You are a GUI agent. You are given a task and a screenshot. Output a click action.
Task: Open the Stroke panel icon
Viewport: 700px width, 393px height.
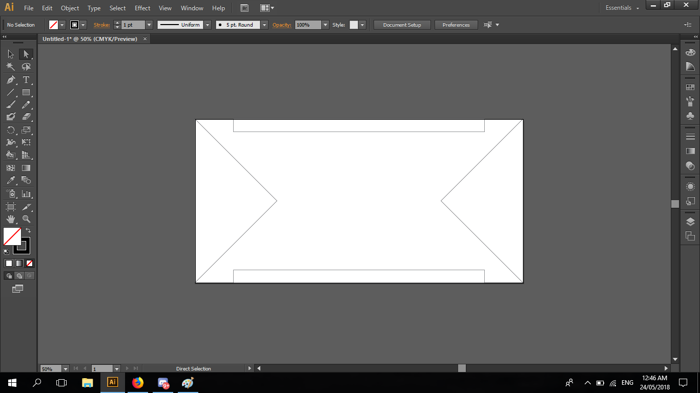(x=690, y=137)
